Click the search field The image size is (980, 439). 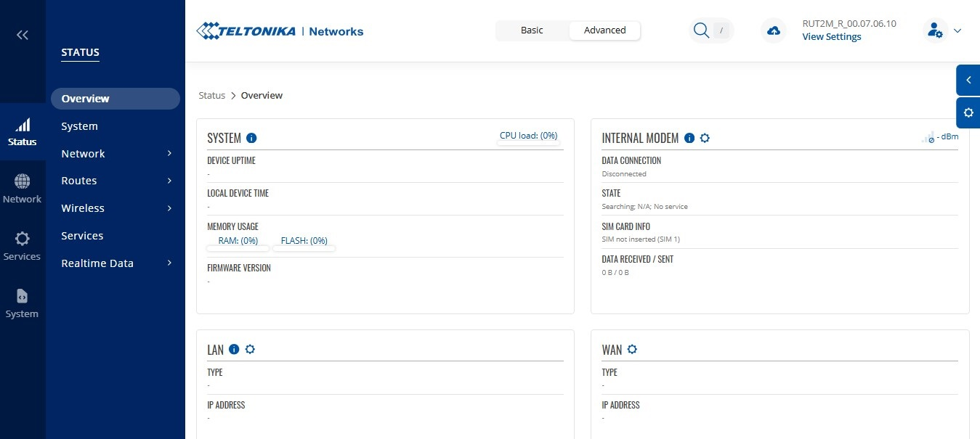coord(710,30)
